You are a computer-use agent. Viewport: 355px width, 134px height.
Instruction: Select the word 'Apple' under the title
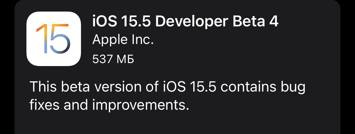[x=110, y=40]
